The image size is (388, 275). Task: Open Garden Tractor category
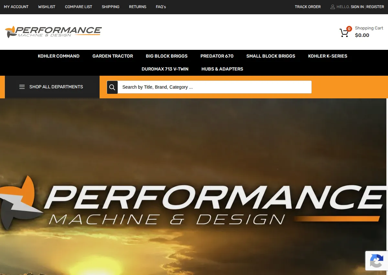[x=113, y=56]
